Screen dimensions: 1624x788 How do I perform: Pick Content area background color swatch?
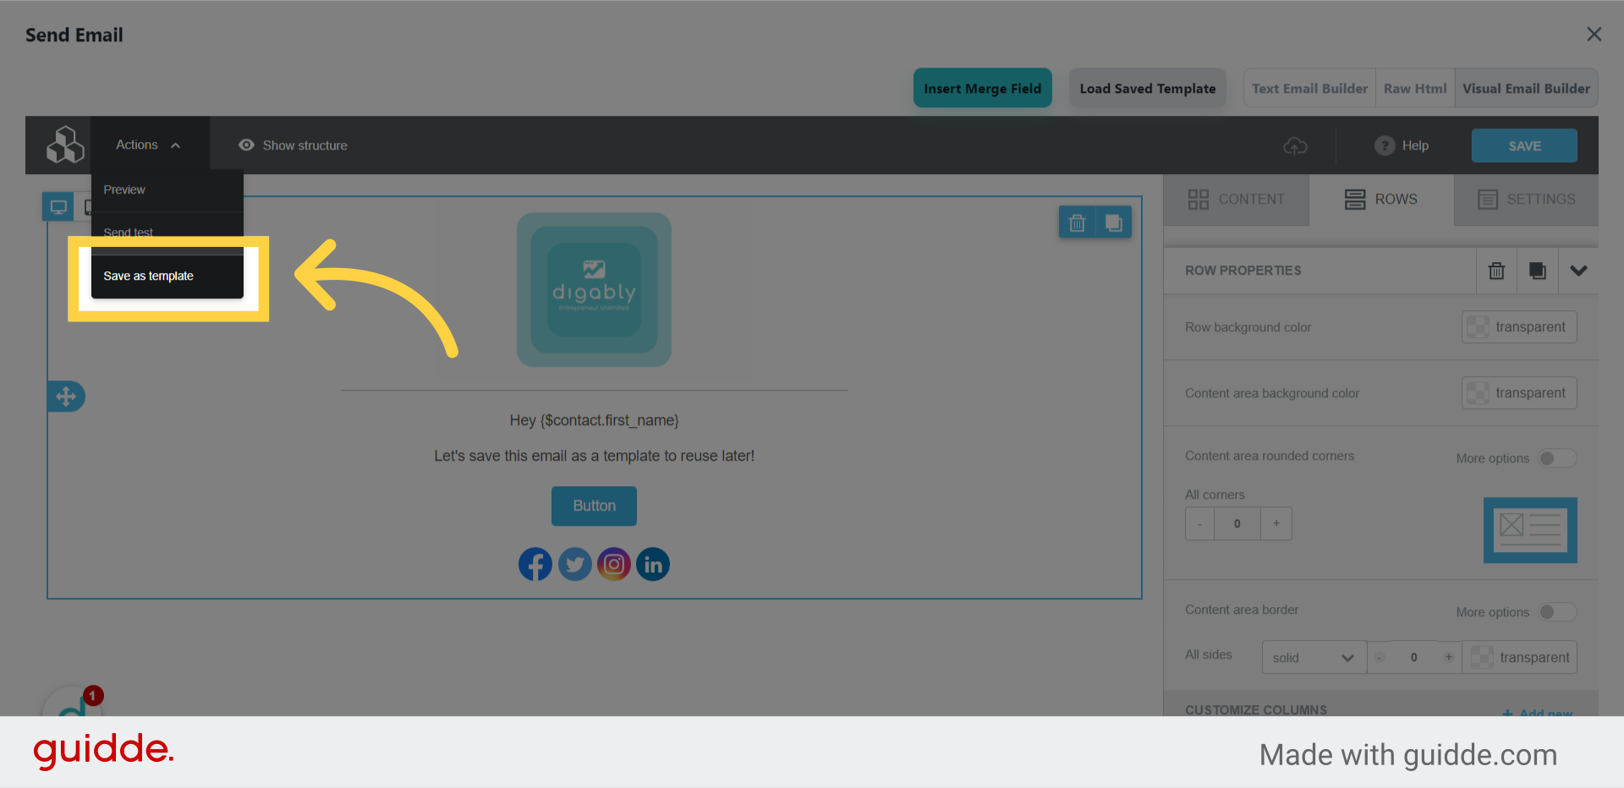[1519, 393]
